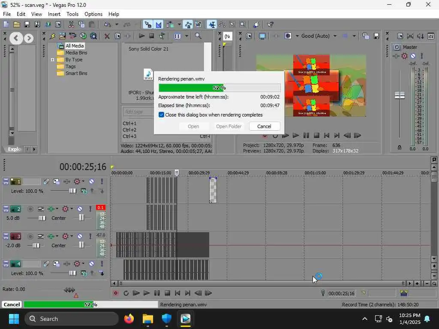Screen dimensions: 439x329
Task: Open Undo history dropdown arrow
Action: pos(117,24)
